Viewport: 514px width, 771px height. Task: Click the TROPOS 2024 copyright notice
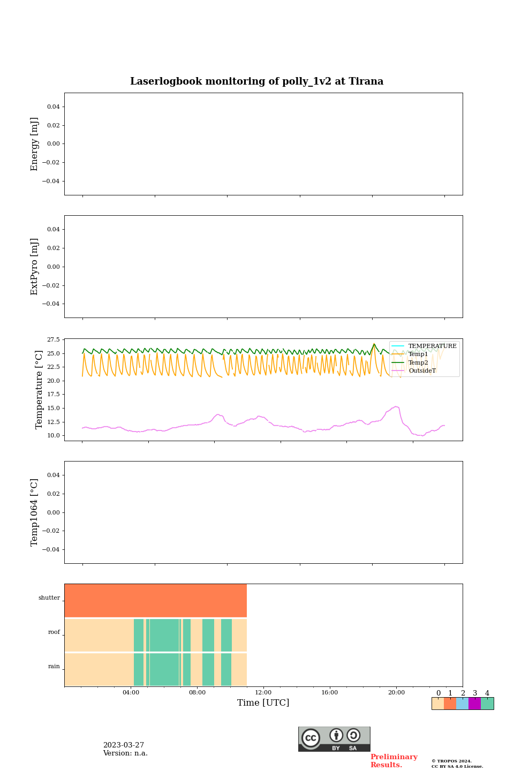point(457,764)
